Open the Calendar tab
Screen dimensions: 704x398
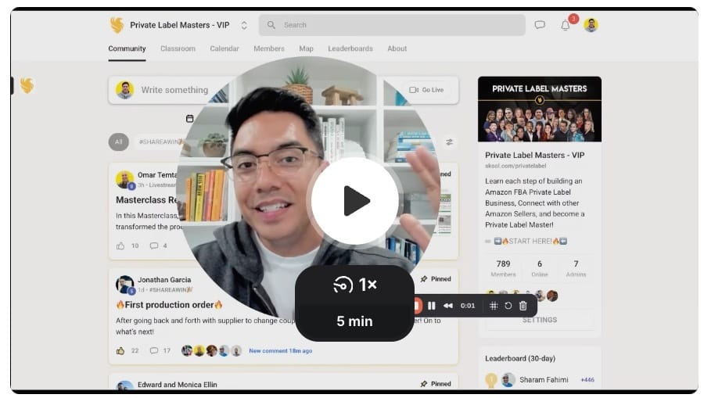coord(224,48)
